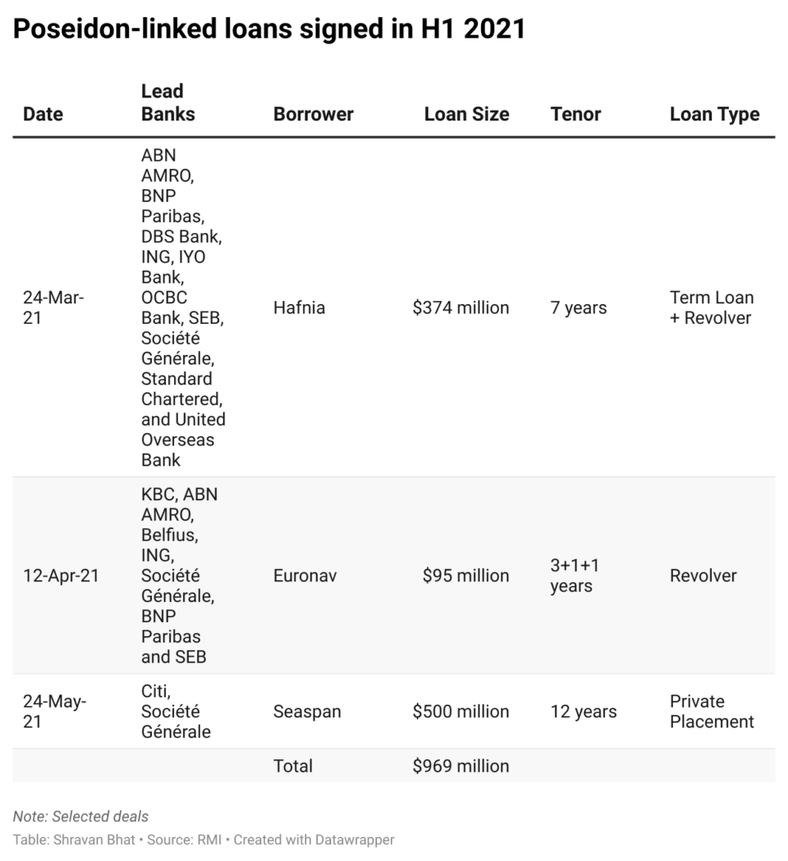Viewport: 788px width, 861px height.
Task: Click the 12-Apr-21 date cell
Action: coord(61,576)
